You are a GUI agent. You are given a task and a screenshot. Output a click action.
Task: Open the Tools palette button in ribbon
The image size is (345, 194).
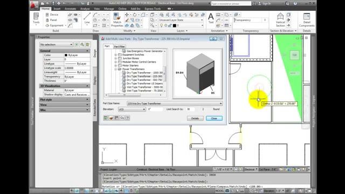coord(36,18)
